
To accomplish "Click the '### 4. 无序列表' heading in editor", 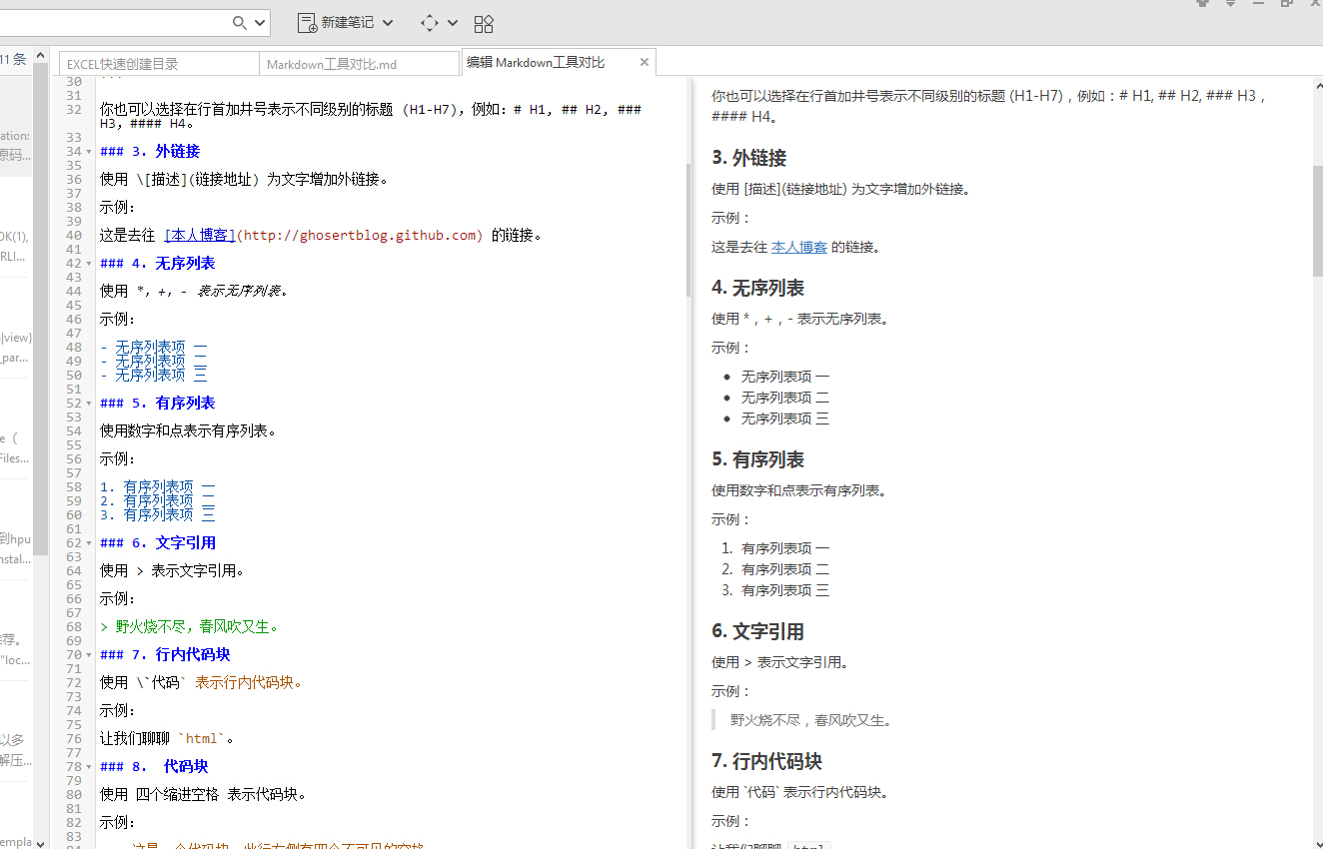I will pyautogui.click(x=158, y=264).
